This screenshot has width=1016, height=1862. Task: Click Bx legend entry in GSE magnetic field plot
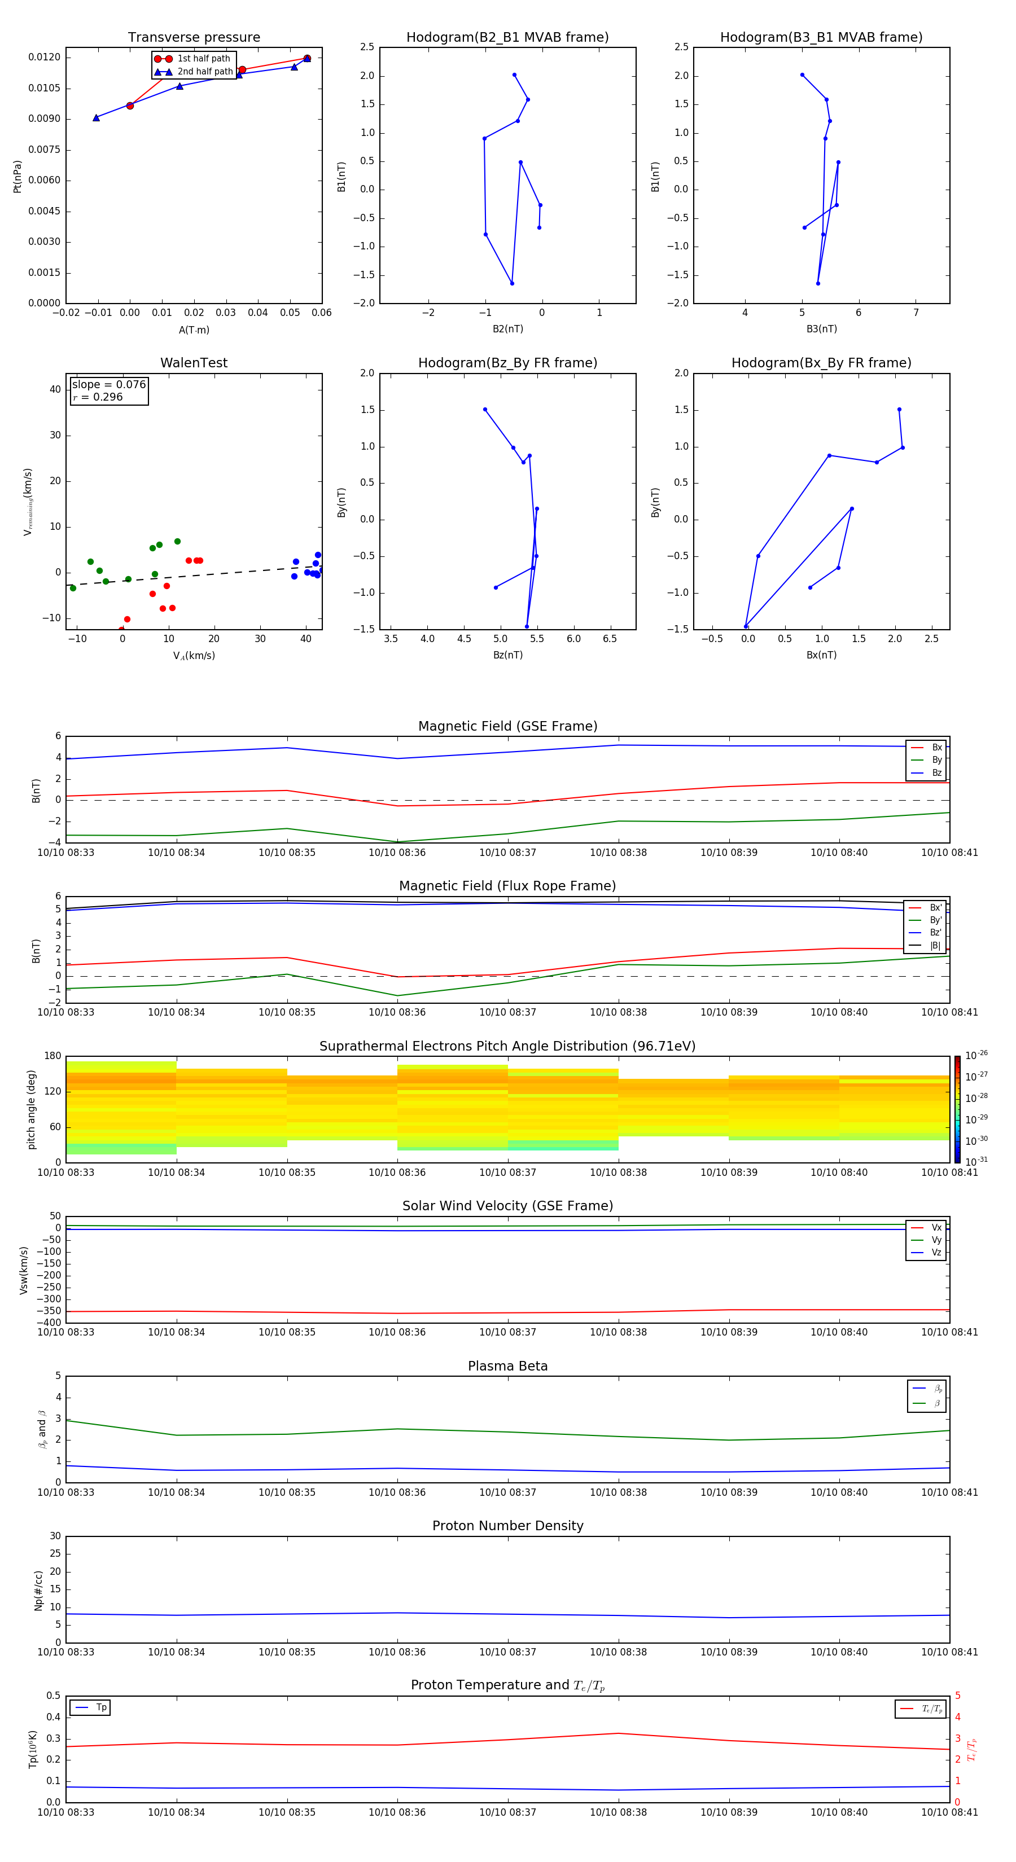pos(926,748)
